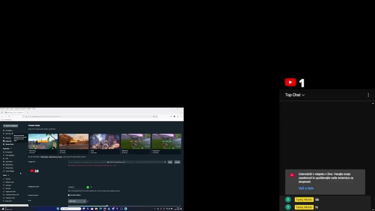This screenshot has width=375, height=211.
Task: Open All Widgets in sidebar
Action: (x=8, y=130)
